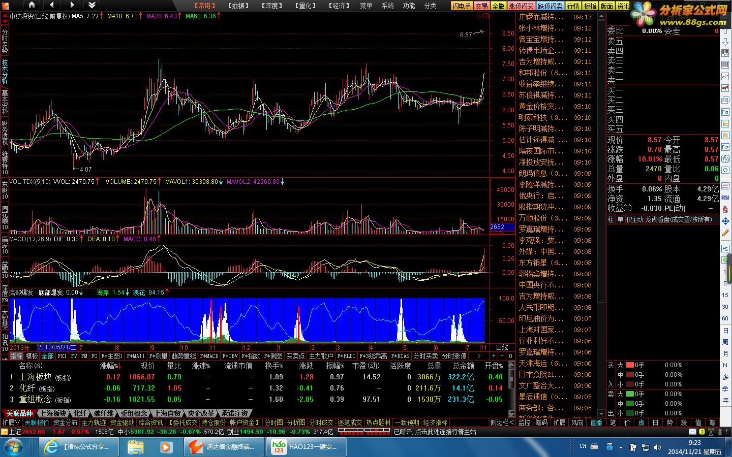Select the 虎 panel tab
This screenshot has height=457, width=732.
642,422
